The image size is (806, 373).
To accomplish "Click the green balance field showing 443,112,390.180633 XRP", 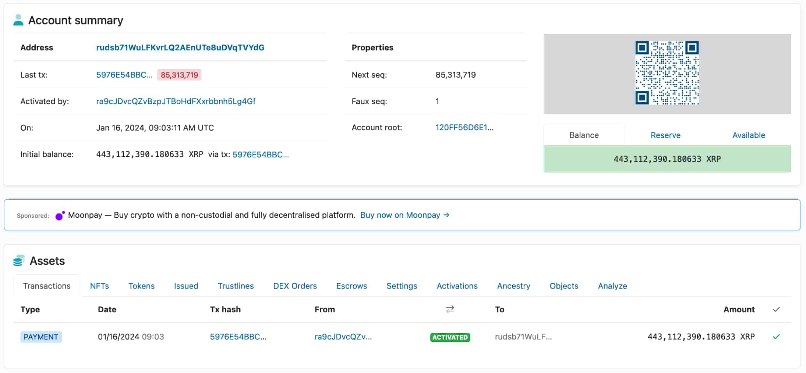I will click(667, 159).
